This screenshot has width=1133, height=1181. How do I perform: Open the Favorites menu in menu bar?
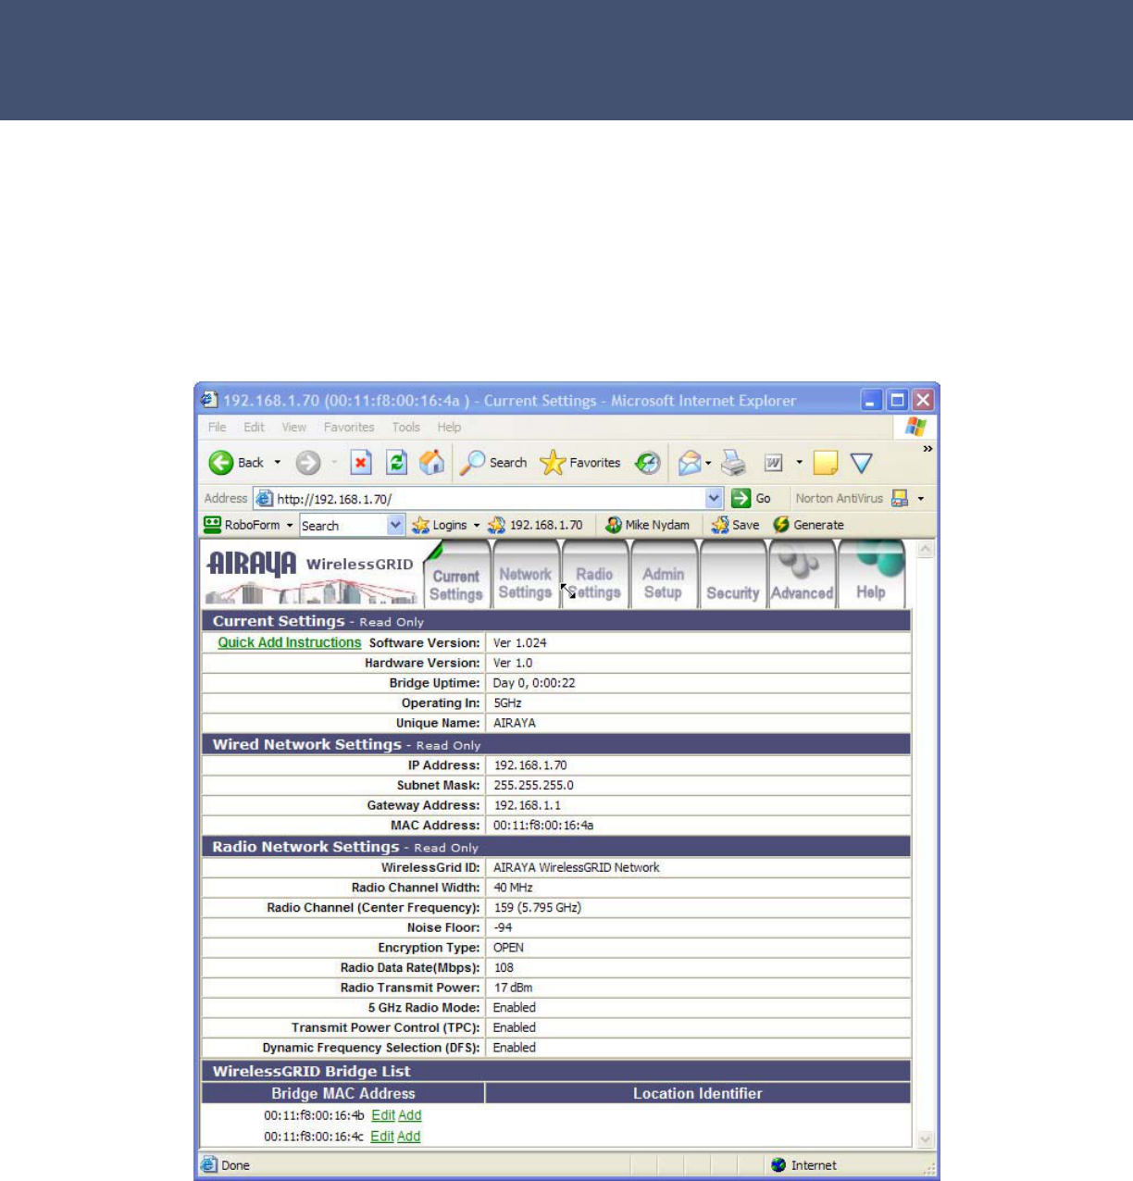(349, 428)
